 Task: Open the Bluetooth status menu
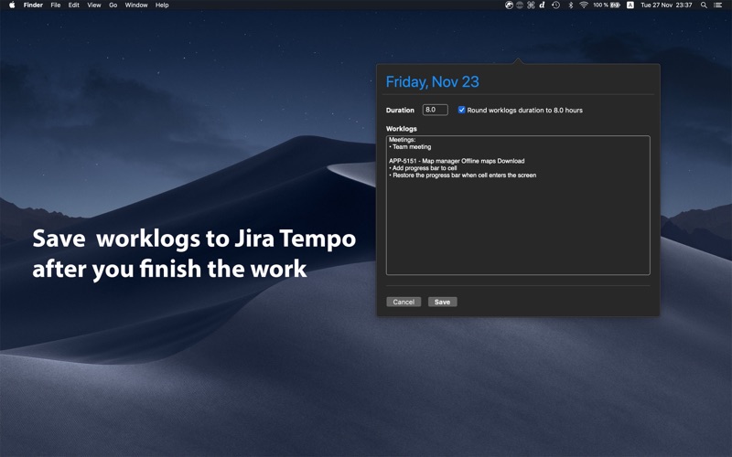[x=570, y=5]
